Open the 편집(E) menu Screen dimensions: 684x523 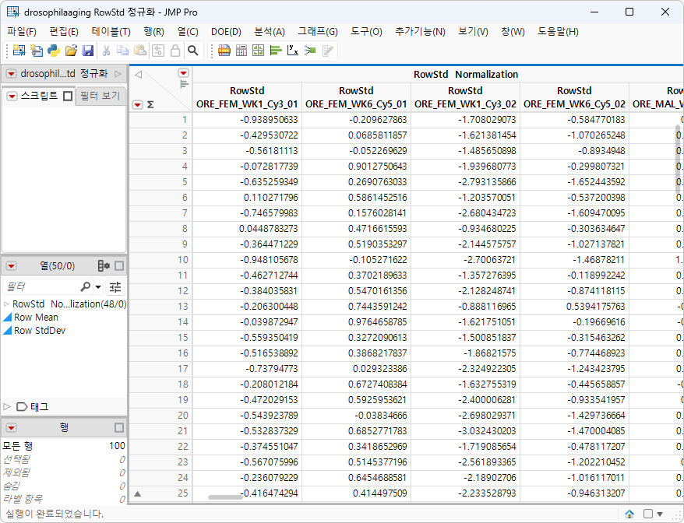coord(64,32)
